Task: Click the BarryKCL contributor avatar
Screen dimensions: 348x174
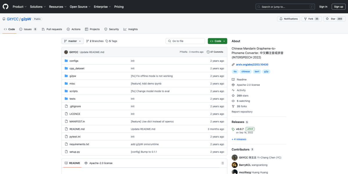Action: pyautogui.click(x=235, y=165)
